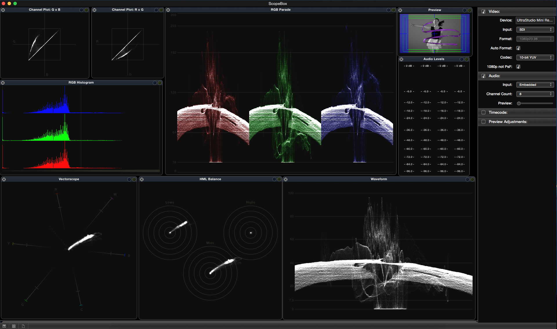The height and width of the screenshot is (329, 557).
Task: Open the Codec 10-bit YUV dropdown
Action: (x=535, y=57)
